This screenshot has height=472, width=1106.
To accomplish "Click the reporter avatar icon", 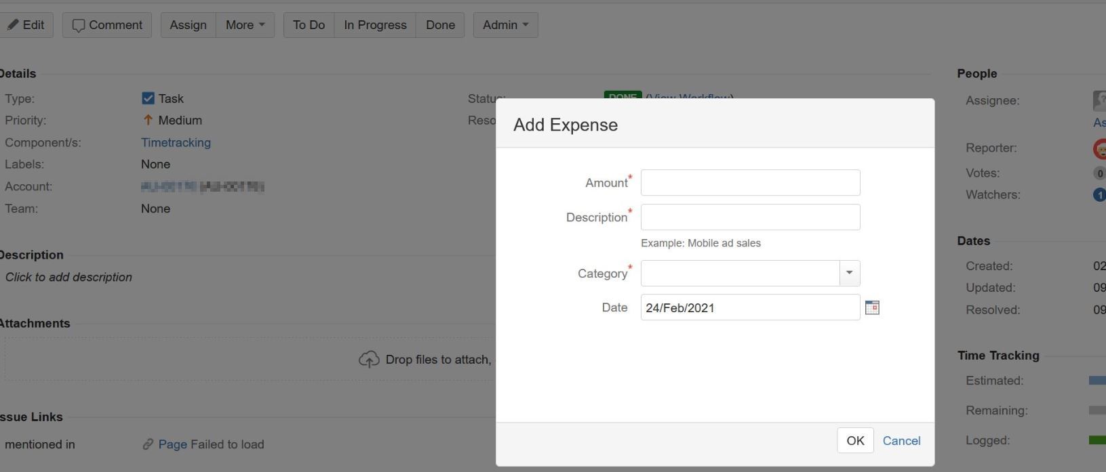I will (1100, 148).
